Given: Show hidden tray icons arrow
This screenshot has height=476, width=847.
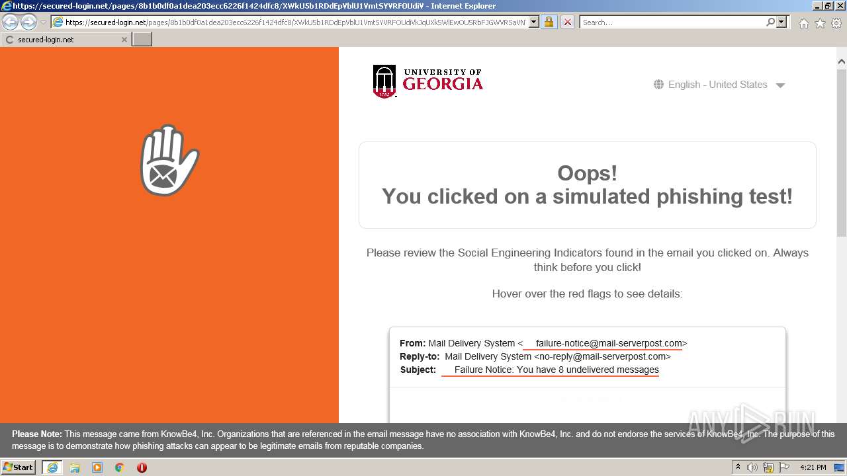Looking at the screenshot, I should pyautogui.click(x=738, y=467).
